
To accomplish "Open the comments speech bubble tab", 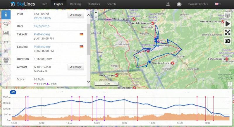I will click(6, 24).
